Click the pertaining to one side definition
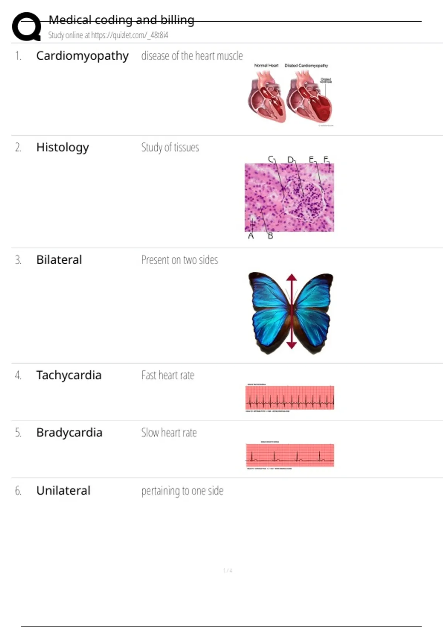The height and width of the screenshot is (627, 443). tap(182, 491)
